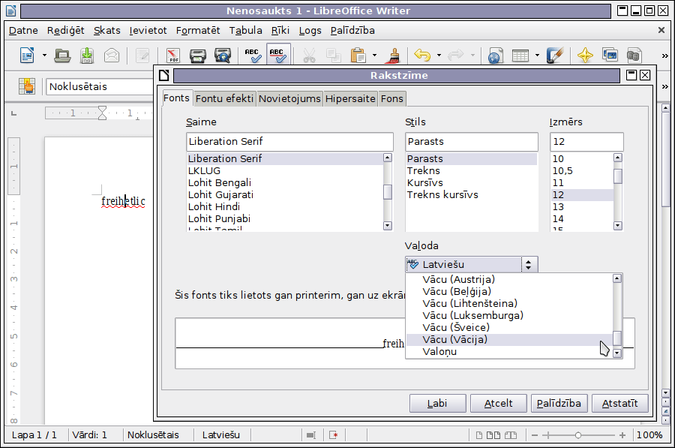
Task: Toggle AutoSpellcheck toolbar icon
Action: click(277, 55)
